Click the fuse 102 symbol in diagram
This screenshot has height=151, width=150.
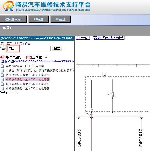click(x=112, y=94)
